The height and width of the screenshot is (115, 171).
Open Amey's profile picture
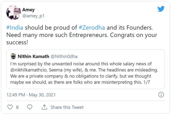tap(14, 12)
